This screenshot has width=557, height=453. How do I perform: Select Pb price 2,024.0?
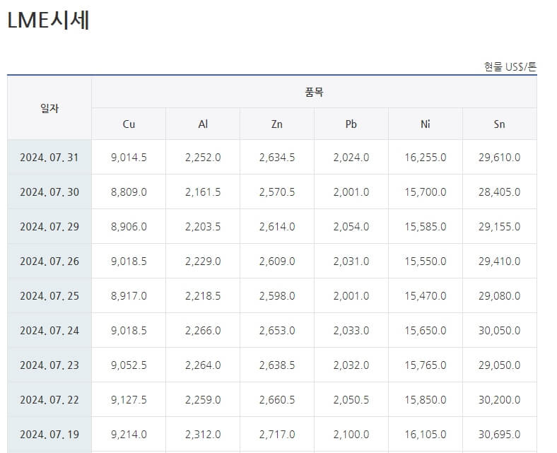pyautogui.click(x=351, y=157)
